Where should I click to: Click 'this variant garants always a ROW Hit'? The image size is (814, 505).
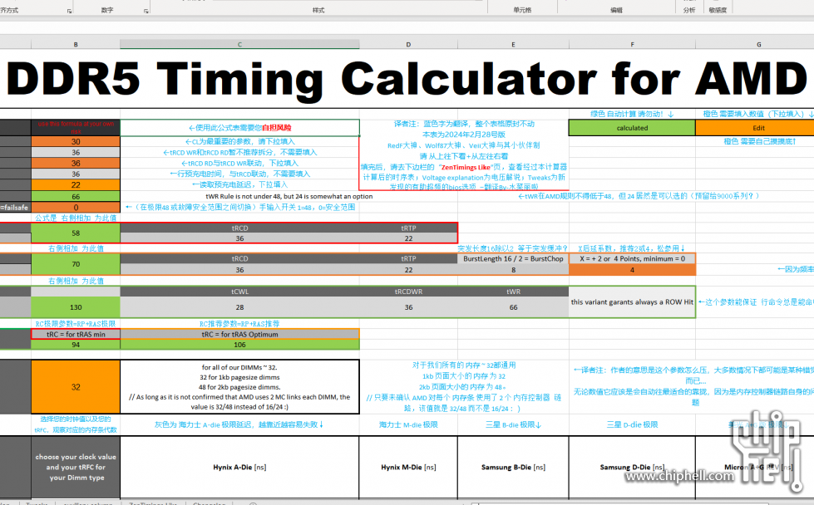pyautogui.click(x=632, y=302)
